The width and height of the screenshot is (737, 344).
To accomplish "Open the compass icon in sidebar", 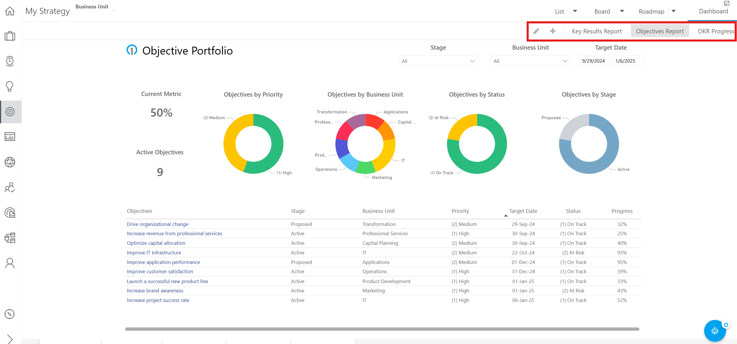I will pyautogui.click(x=10, y=314).
